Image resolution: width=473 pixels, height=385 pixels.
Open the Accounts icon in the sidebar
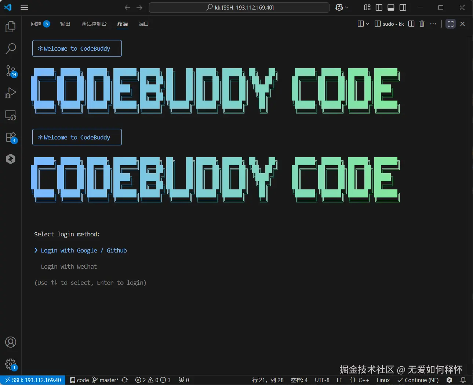point(11,342)
